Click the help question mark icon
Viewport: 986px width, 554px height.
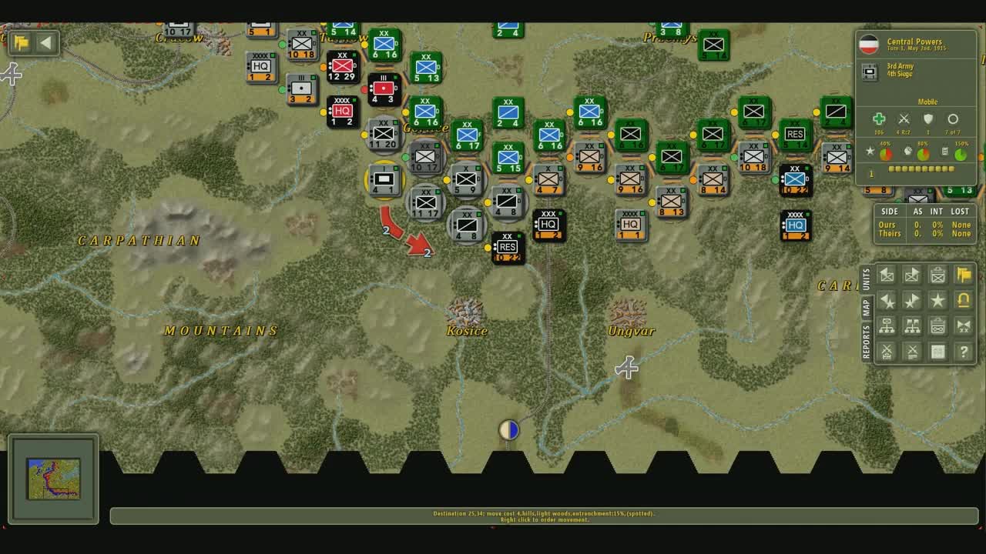[x=963, y=352]
